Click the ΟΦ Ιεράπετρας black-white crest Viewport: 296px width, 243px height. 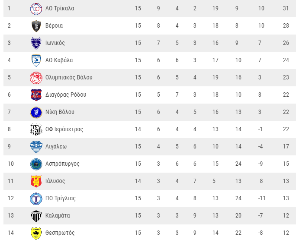pyautogui.click(x=36, y=129)
